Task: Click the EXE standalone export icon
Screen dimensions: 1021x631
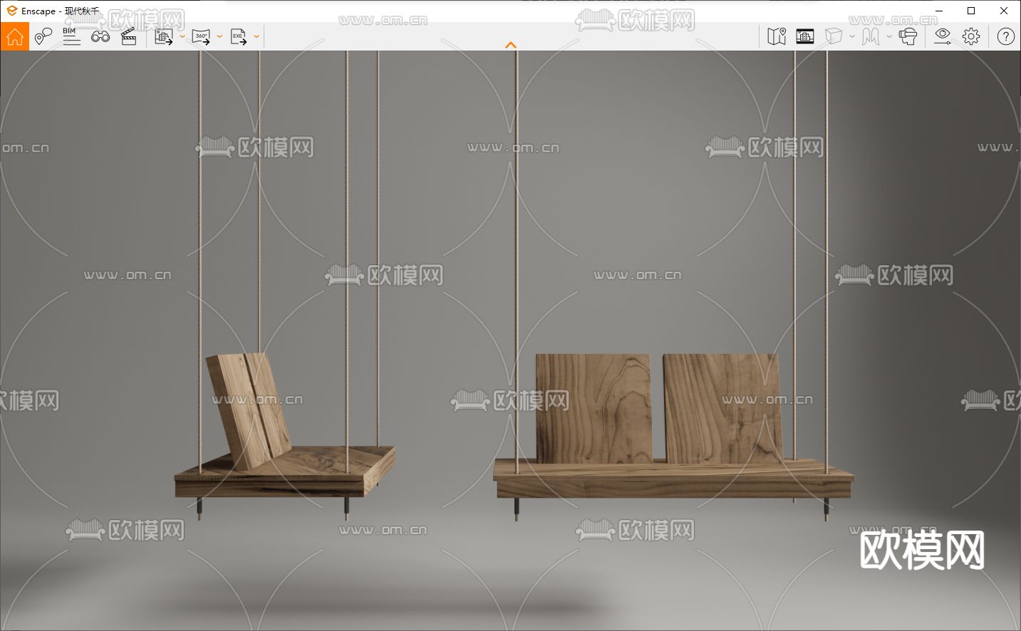Action: click(x=239, y=37)
